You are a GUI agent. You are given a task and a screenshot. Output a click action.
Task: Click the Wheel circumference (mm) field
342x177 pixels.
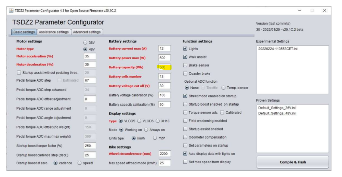tap(165, 154)
